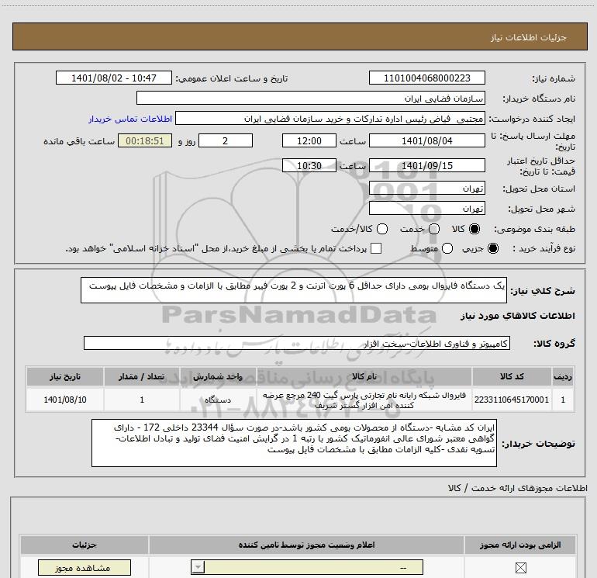This screenshot has height=578, width=597.
Task: Click unit cell دستگاه
Action: pos(218,400)
